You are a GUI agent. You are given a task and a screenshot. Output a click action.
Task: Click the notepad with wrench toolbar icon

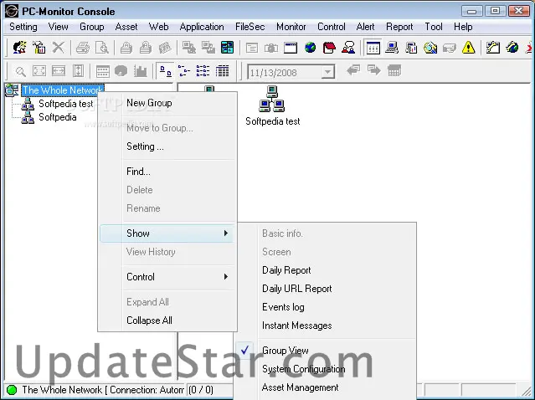492,48
